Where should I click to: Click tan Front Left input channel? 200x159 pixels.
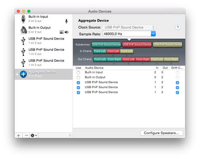(127, 51)
